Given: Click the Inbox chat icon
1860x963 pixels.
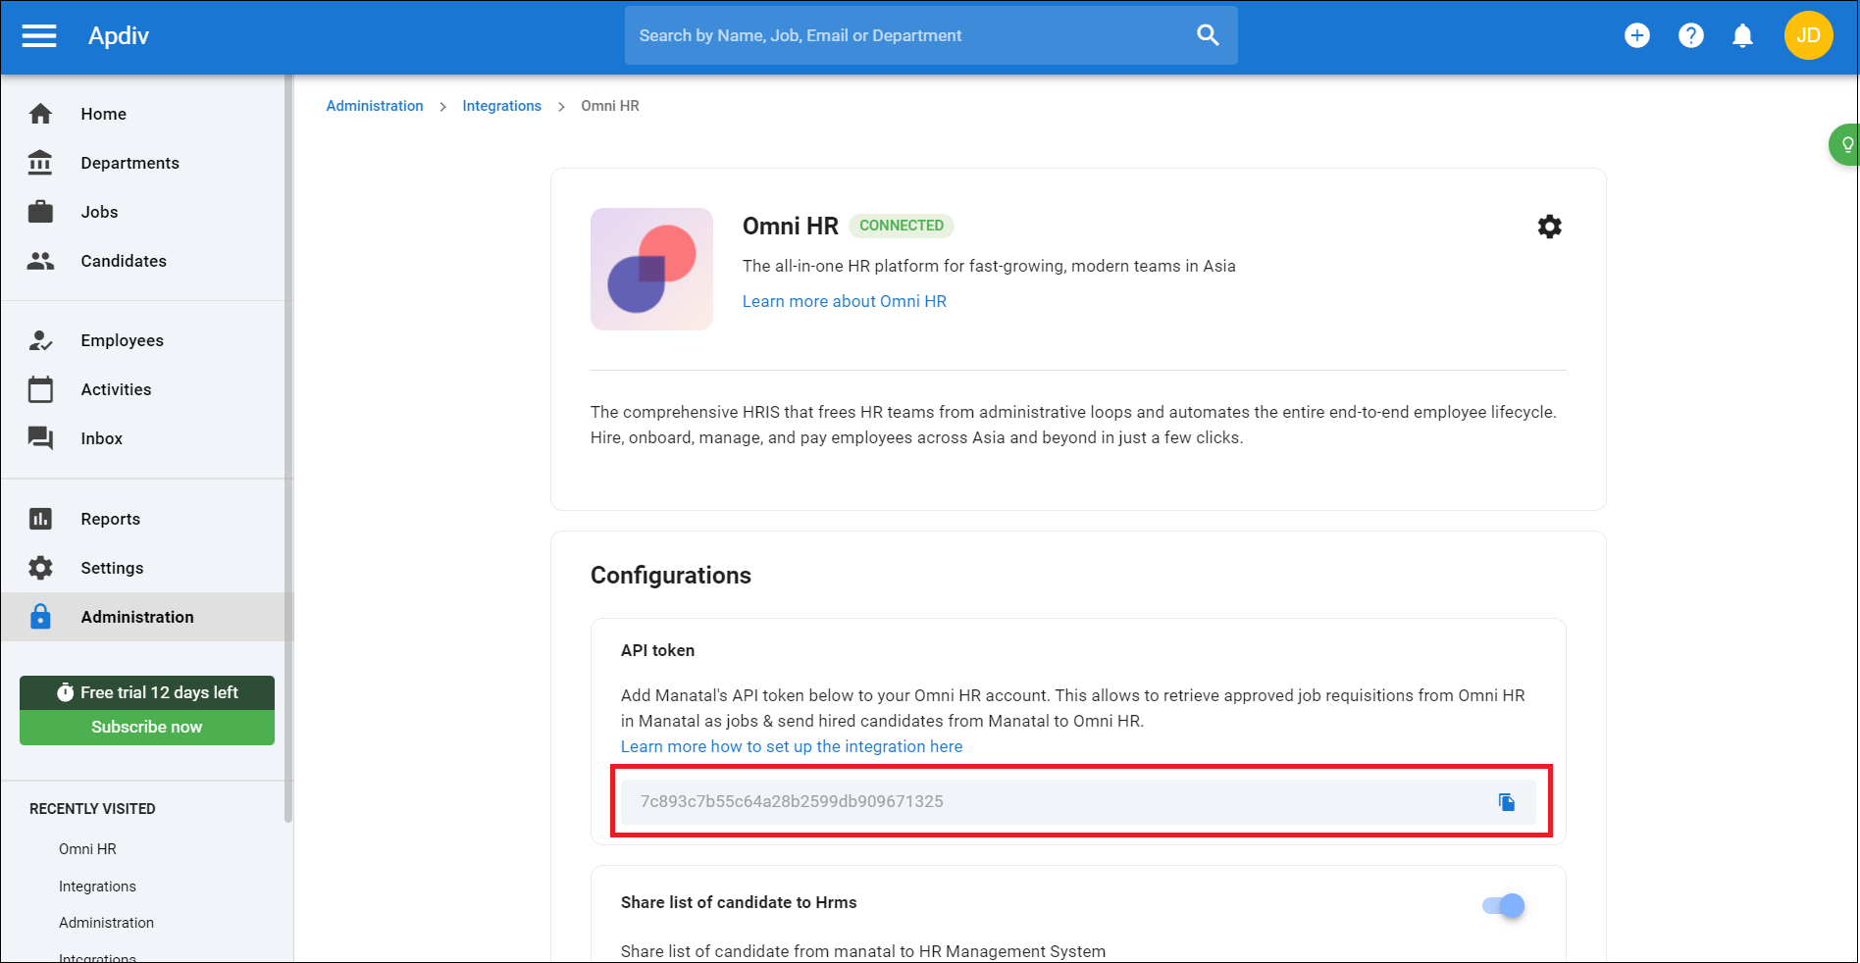Looking at the screenshot, I should [40, 438].
